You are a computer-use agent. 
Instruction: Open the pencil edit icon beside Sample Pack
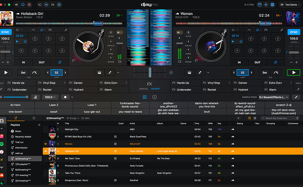(x=296, y=97)
